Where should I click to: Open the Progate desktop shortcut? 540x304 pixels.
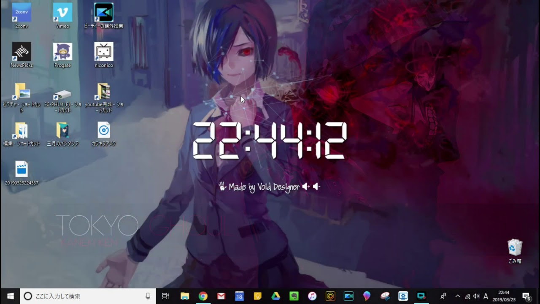point(62,55)
